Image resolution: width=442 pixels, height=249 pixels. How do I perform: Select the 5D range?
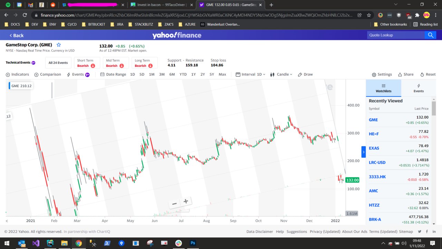[142, 74]
